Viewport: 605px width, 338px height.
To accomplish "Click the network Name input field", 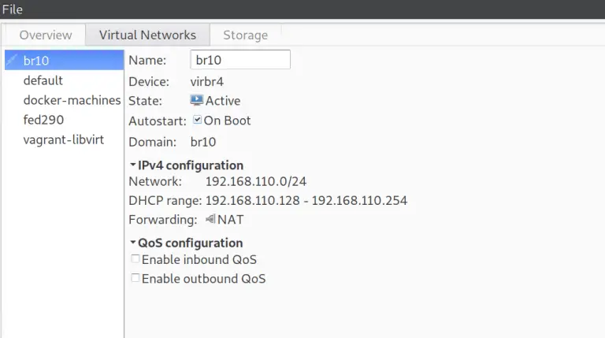I will [x=240, y=60].
